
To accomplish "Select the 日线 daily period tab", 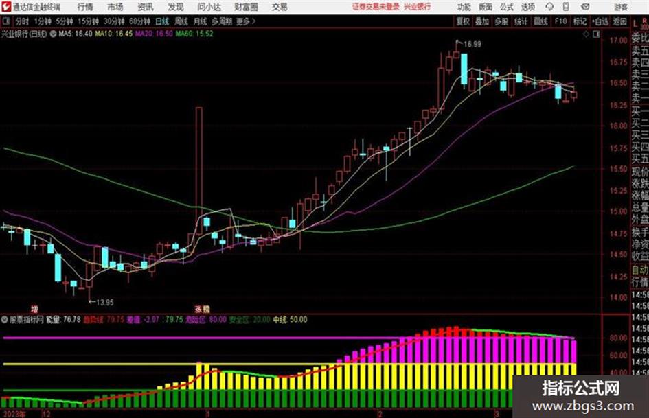I will [162, 21].
